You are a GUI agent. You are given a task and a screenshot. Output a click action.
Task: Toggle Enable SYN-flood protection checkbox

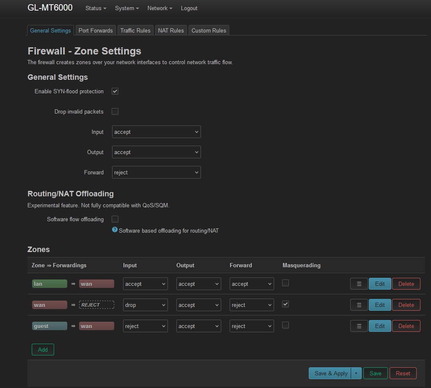coord(115,91)
